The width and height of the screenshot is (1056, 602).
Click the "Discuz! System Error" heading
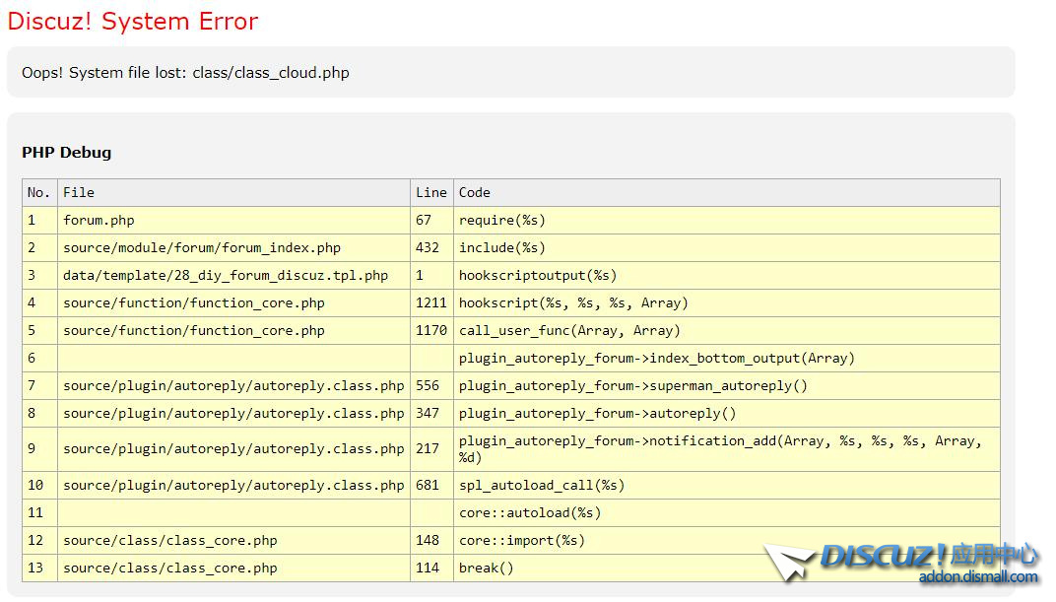[x=133, y=22]
